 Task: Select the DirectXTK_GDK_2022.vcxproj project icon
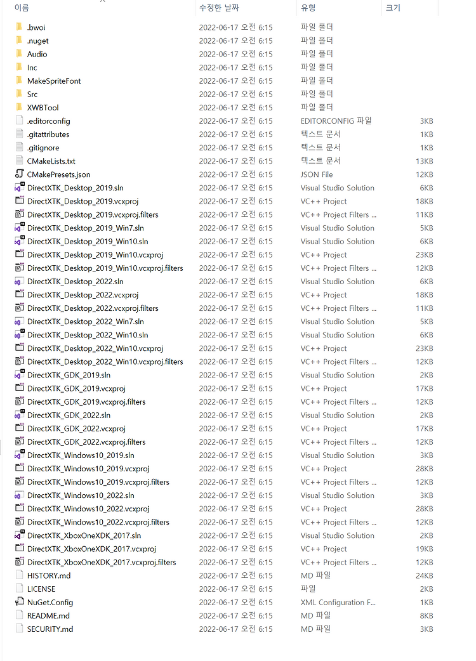pos(20,428)
